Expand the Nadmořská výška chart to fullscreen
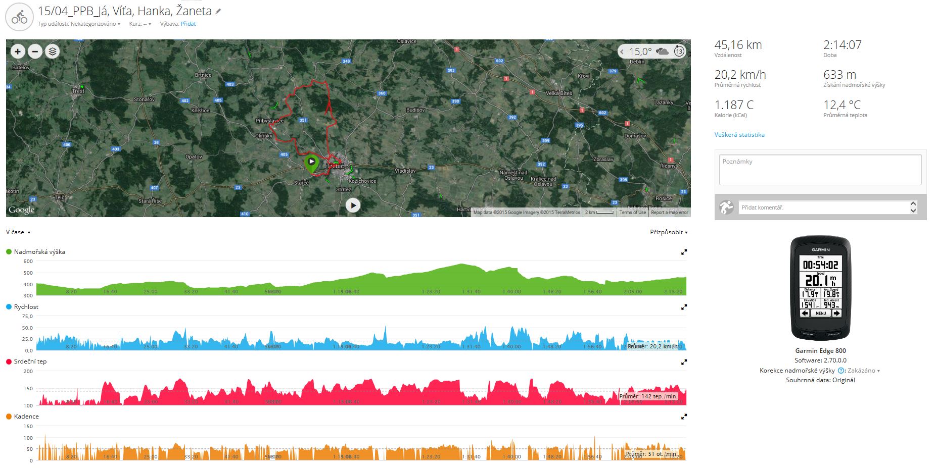This screenshot has width=936, height=468. pyautogui.click(x=684, y=252)
